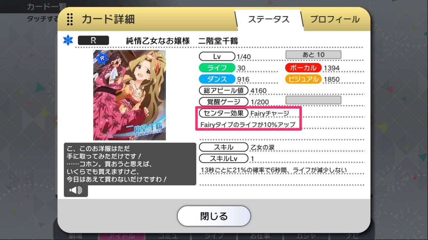Image resolution: width=428 pixels, height=240 pixels.
Task: Tap the blue Fairy type snowflake icon
Action: tap(68, 40)
